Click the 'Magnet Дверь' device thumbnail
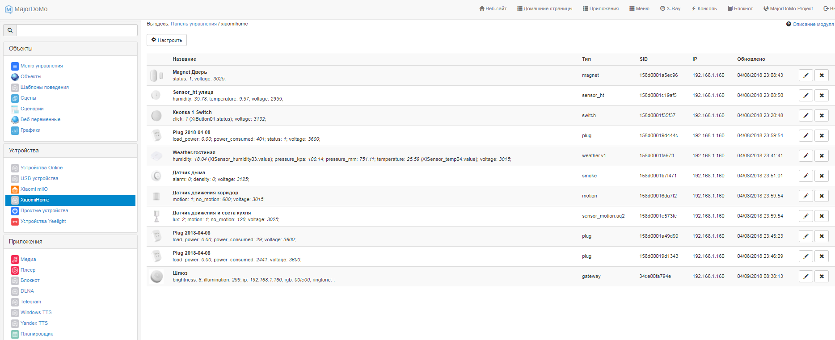 156,76
